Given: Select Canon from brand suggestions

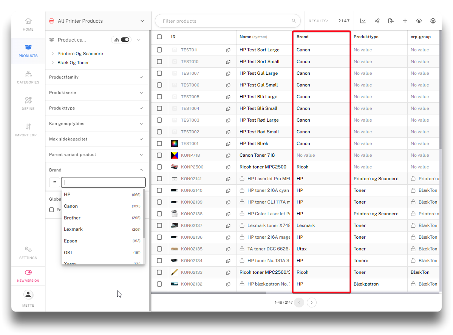Looking at the screenshot, I should (x=102, y=206).
